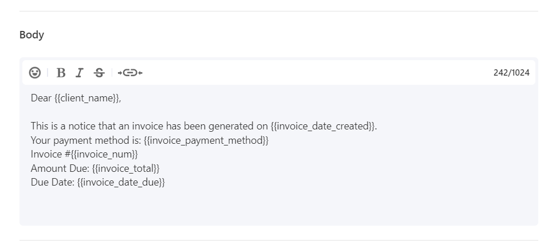Insert a link with the chain icon
The image size is (552, 244).
point(130,73)
